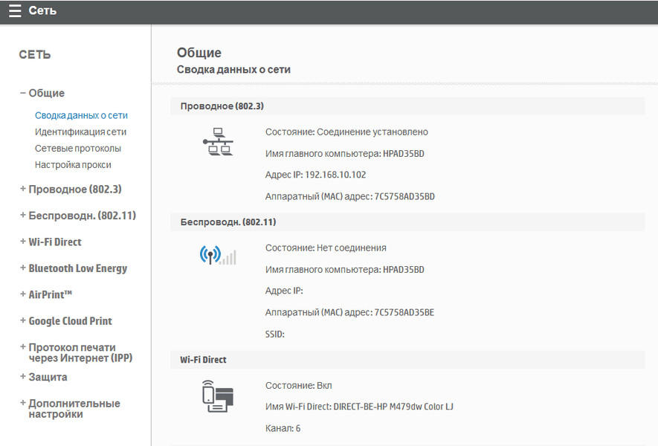Screen dimensions: 658x446
Task: Open Сводка данных о сети link
Action: click(81, 115)
